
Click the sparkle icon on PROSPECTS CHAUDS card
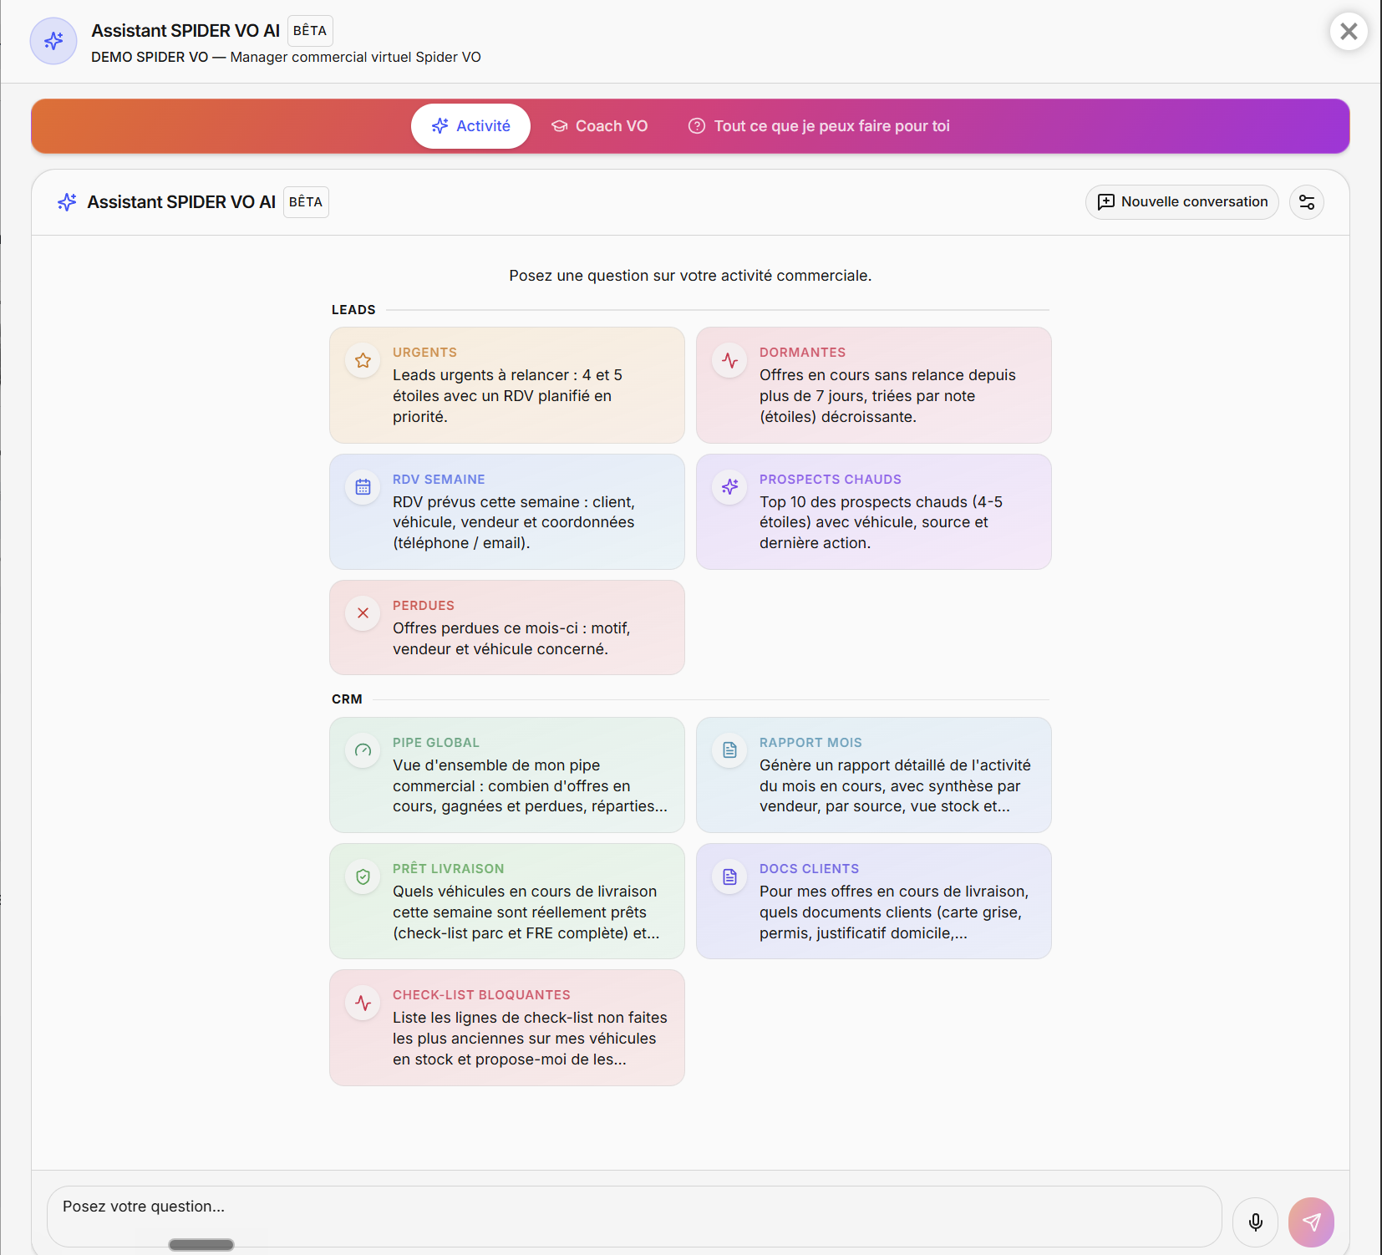point(729,487)
